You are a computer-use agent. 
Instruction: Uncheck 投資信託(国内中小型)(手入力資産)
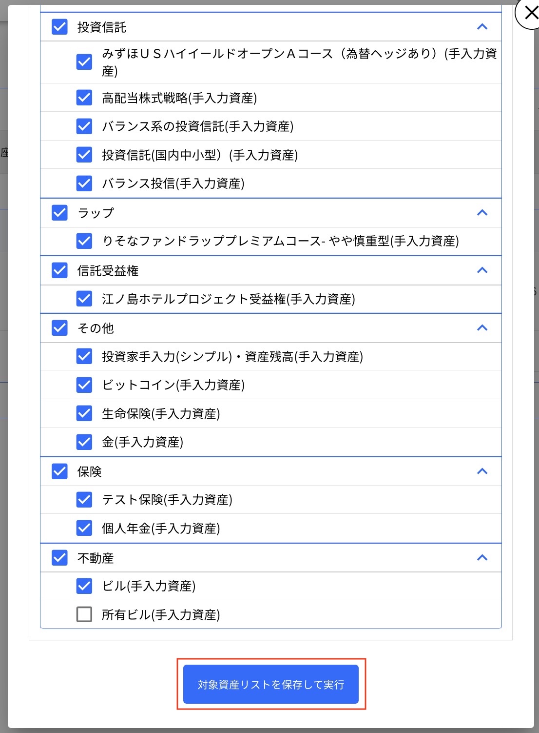point(84,155)
